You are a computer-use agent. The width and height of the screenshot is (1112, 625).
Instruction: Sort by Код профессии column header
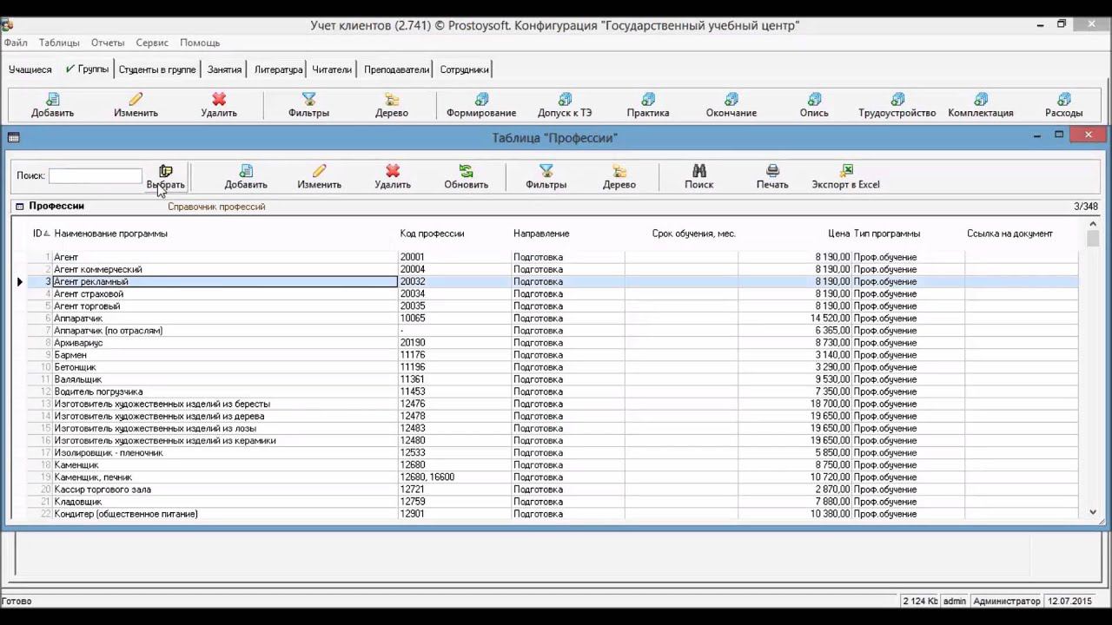(432, 234)
